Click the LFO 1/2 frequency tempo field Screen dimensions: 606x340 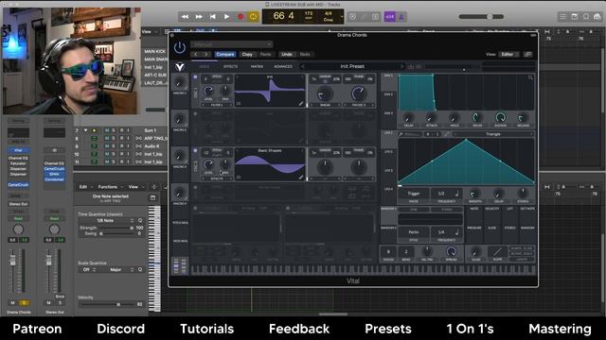coord(446,194)
